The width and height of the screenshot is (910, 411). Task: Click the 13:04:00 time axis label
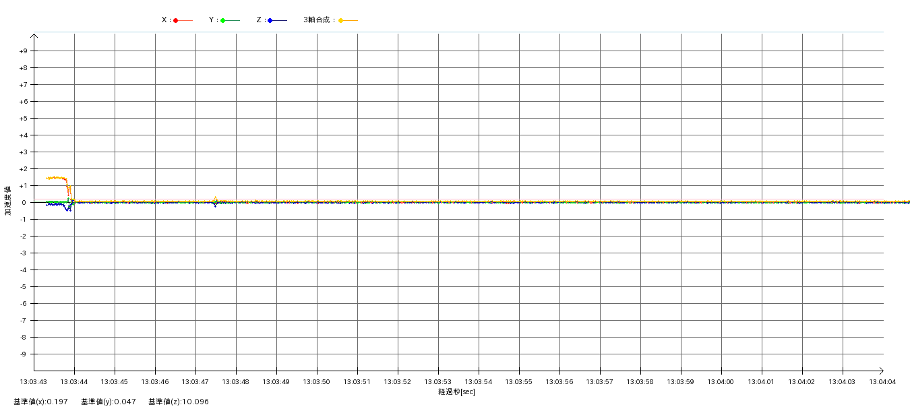coord(721,382)
